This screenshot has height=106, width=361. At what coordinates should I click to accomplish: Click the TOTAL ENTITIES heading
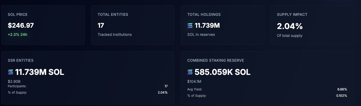113,15
